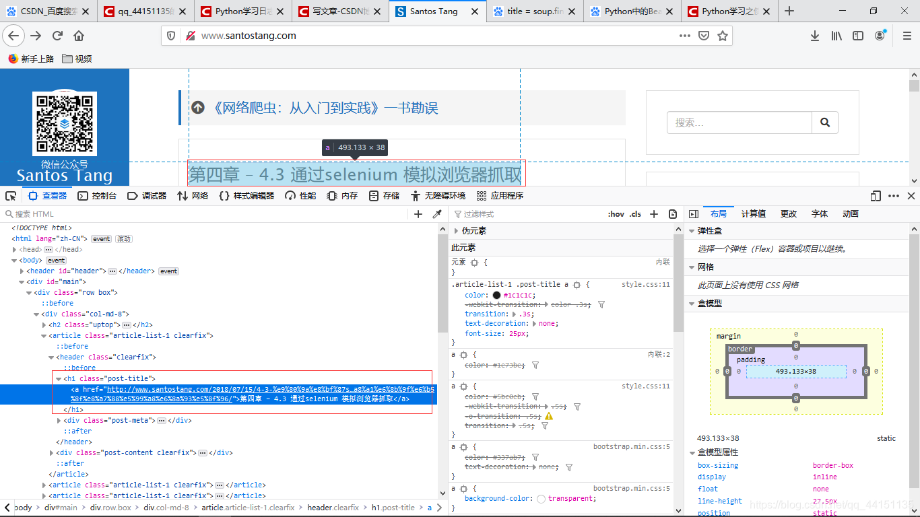Pick color from page with eyedropper
The width and height of the screenshot is (920, 517).
click(x=437, y=214)
